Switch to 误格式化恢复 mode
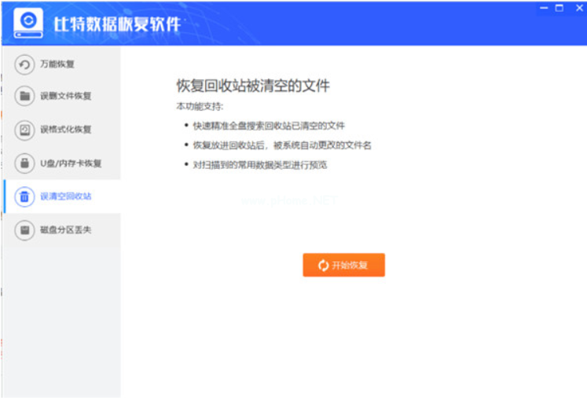The height and width of the screenshot is (415, 587). 62,130
